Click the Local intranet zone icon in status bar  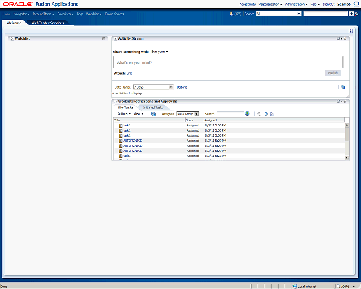click(x=294, y=287)
